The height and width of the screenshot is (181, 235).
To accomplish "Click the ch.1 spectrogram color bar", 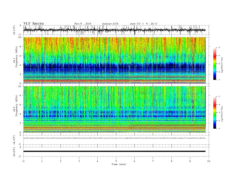I will pyautogui.click(x=215, y=64).
